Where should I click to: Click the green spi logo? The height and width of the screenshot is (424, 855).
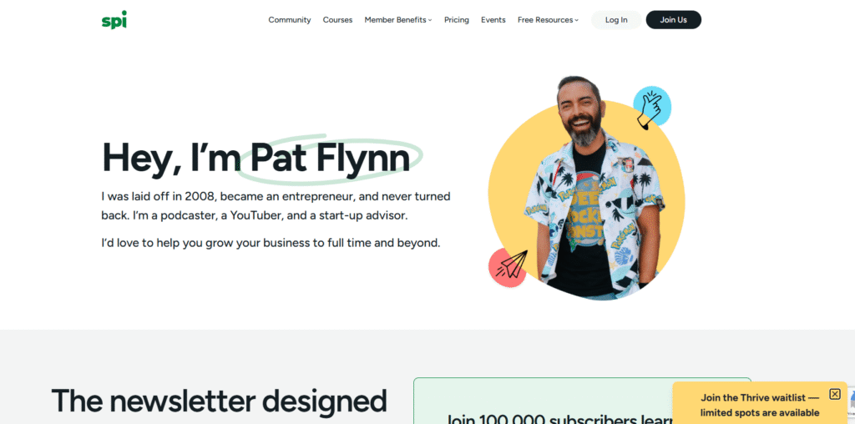click(114, 20)
